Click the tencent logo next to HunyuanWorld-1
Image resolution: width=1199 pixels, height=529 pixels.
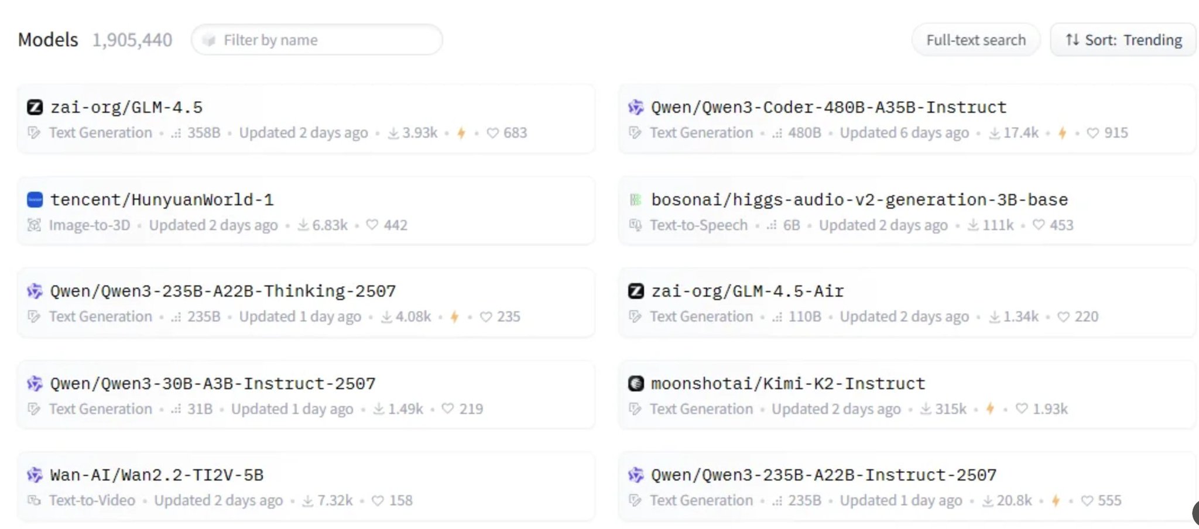[35, 200]
